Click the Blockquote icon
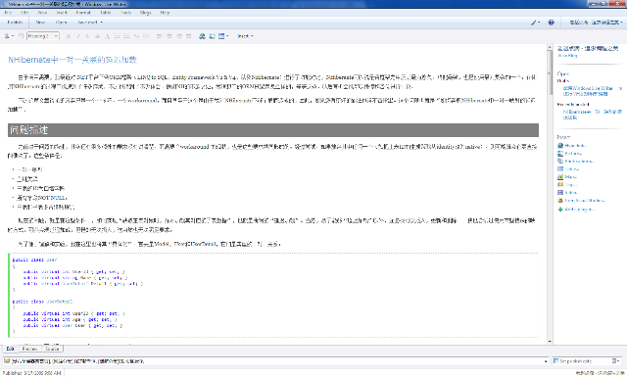Image resolution: width=627 pixels, height=377 pixels. tap(136, 36)
